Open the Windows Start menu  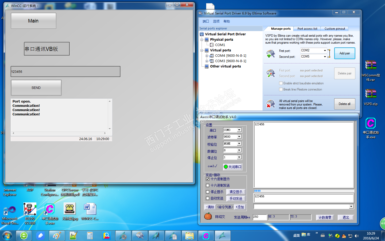coord(7,236)
